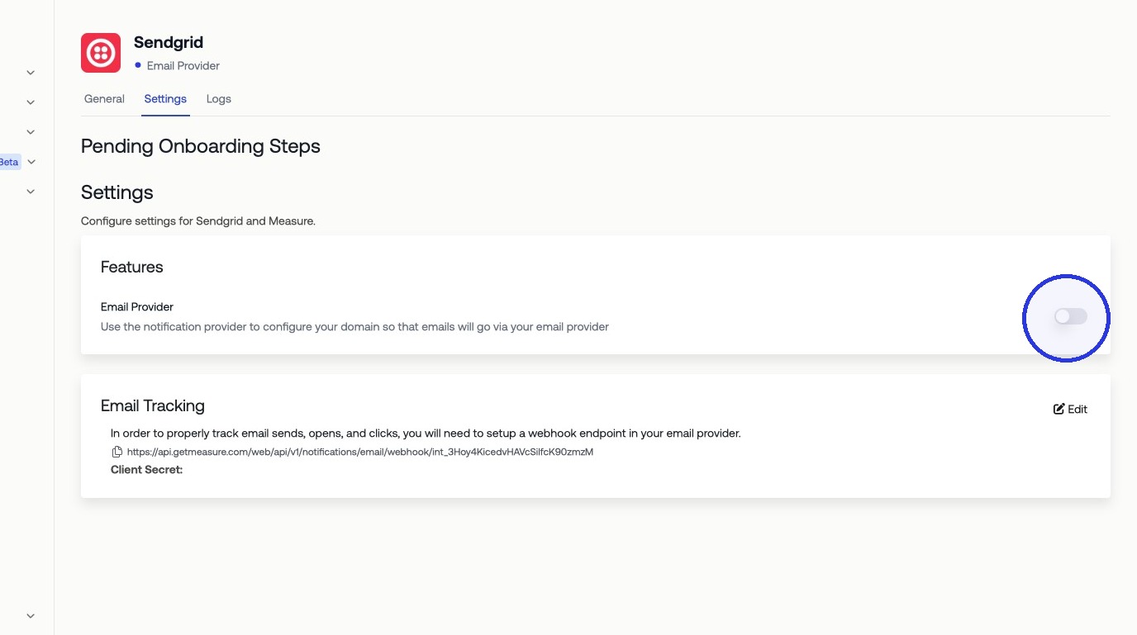Click the 'Configure settings for Sendgrid and Measure' text
Viewport: 1137px width, 635px height.
coord(198,221)
